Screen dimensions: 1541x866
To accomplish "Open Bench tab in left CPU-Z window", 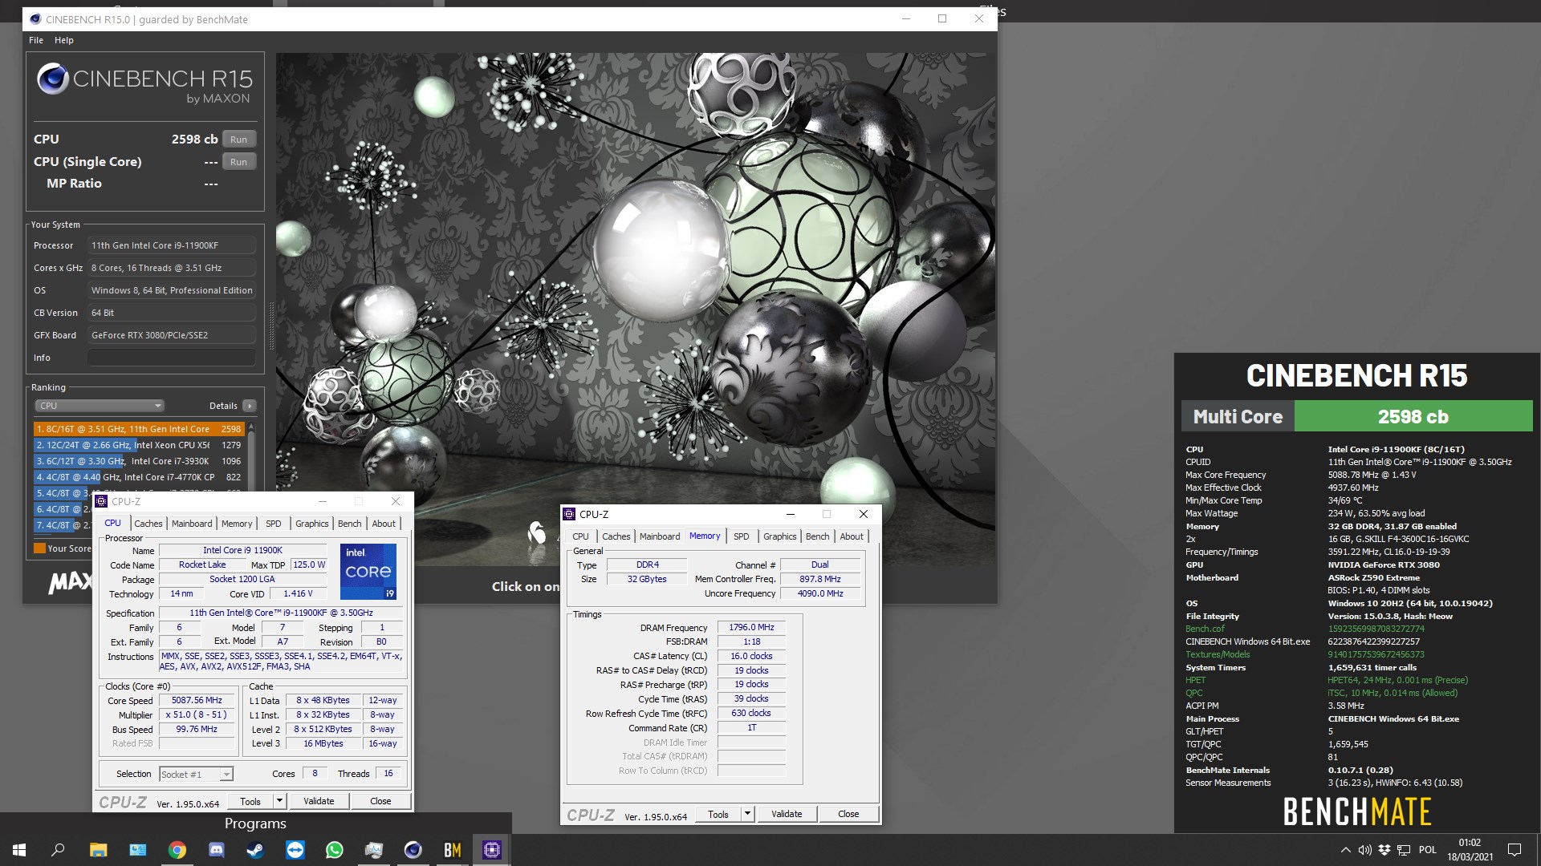I will (x=350, y=524).
